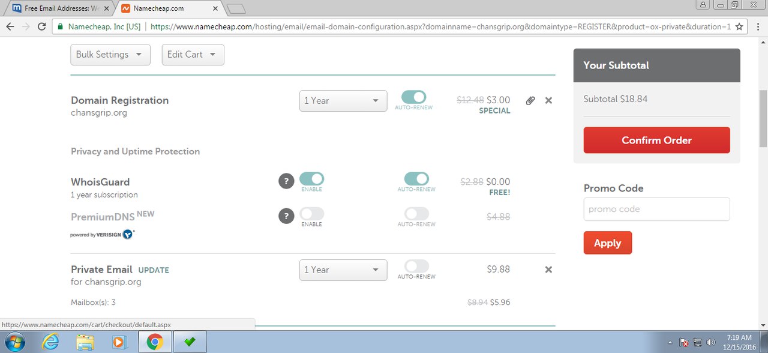Click the browser address bar URL

point(440,26)
